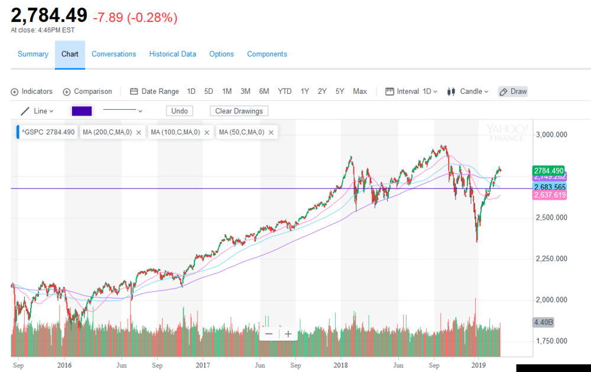Viewport: 591px width, 372px height.
Task: Click the Undo button
Action: pos(179,110)
